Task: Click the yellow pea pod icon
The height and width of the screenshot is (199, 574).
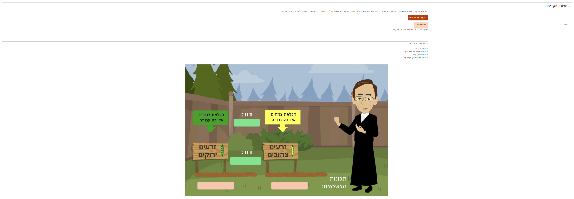Action: point(293,151)
